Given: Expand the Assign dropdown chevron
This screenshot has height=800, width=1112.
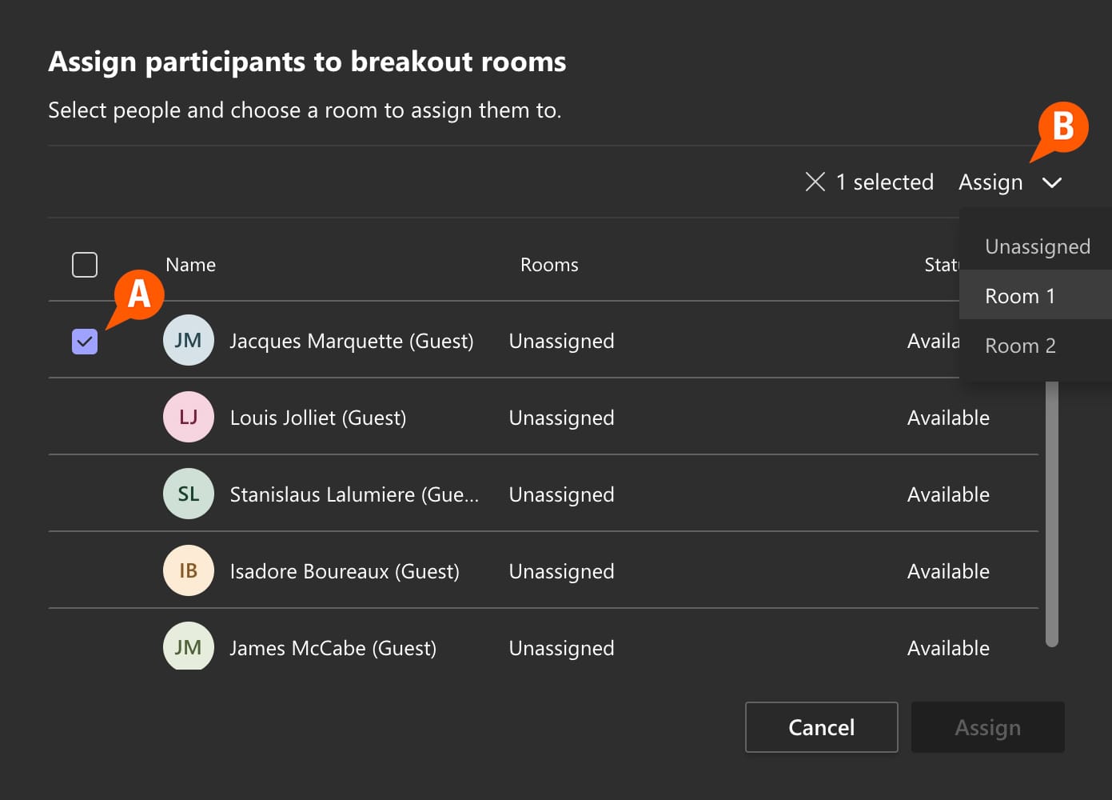Looking at the screenshot, I should 1052,183.
